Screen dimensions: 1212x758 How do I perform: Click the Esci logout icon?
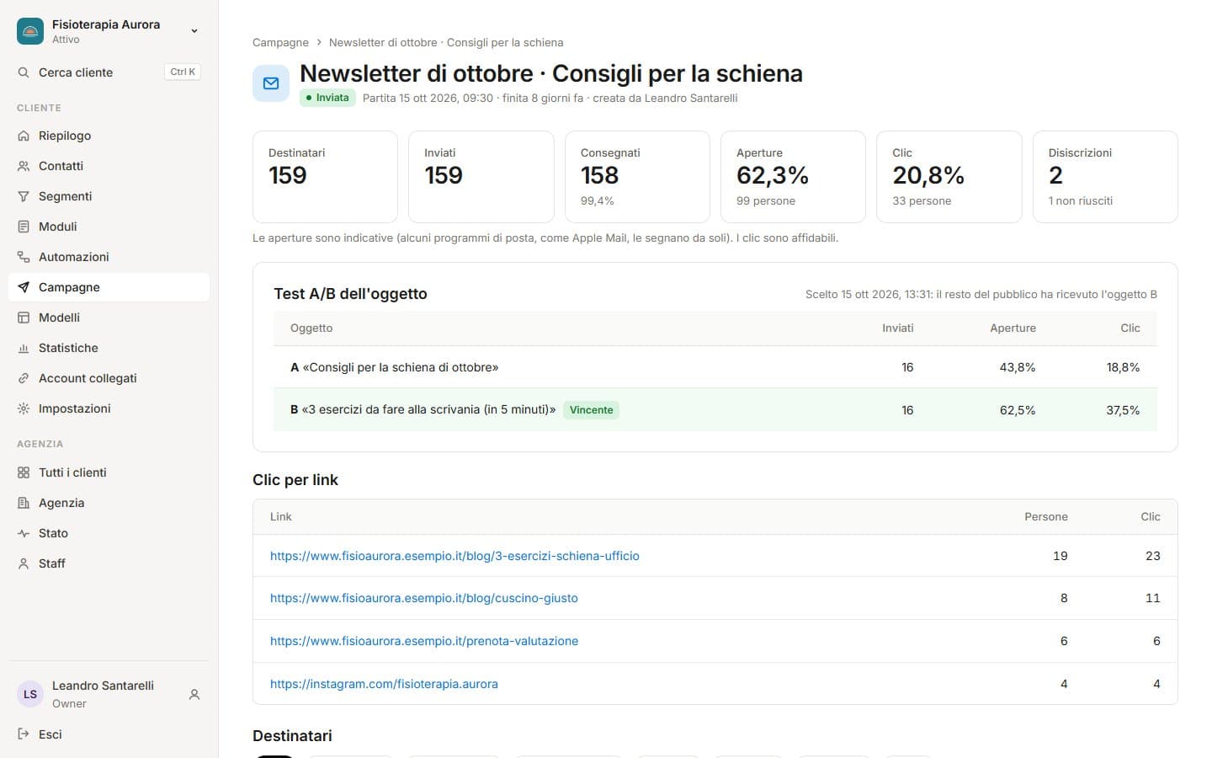click(24, 734)
